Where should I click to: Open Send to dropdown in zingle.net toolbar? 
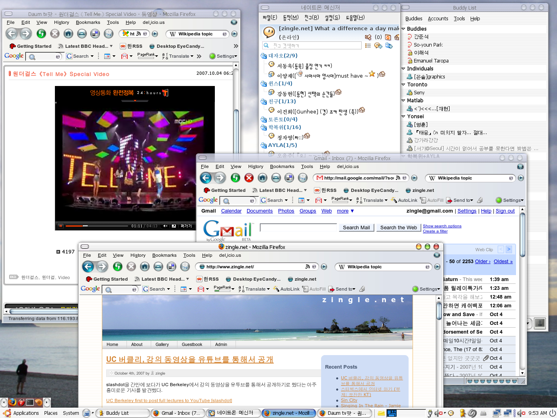(354, 289)
